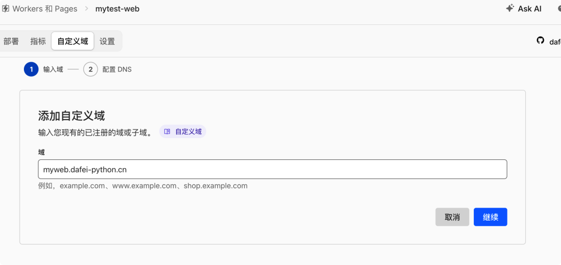Open the 自定义域 documentation link
The image size is (561, 265).
(183, 131)
